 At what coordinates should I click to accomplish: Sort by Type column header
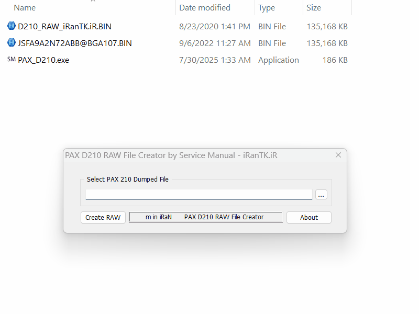[267, 8]
